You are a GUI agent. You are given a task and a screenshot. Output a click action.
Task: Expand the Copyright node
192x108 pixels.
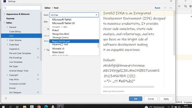7,75
